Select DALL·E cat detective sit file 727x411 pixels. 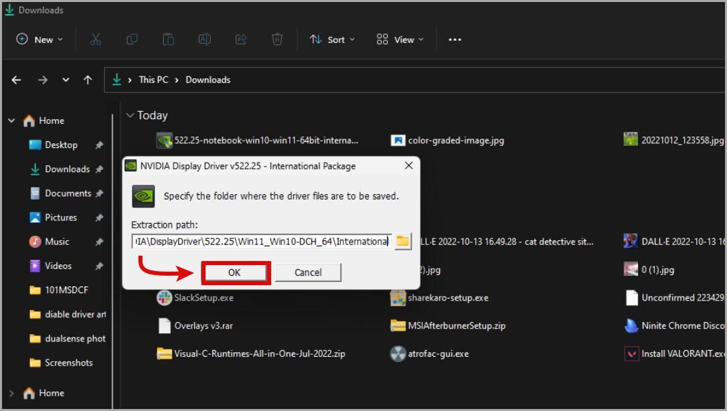(506, 242)
